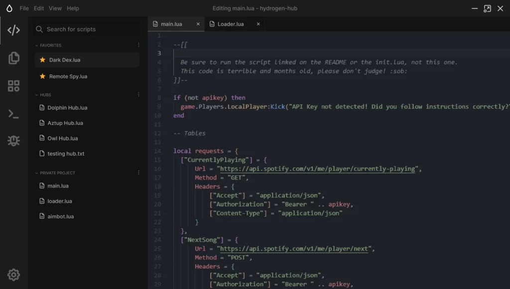This screenshot has width=510, height=289.
Task: Collapse the Favorites section
Action: 36,45
